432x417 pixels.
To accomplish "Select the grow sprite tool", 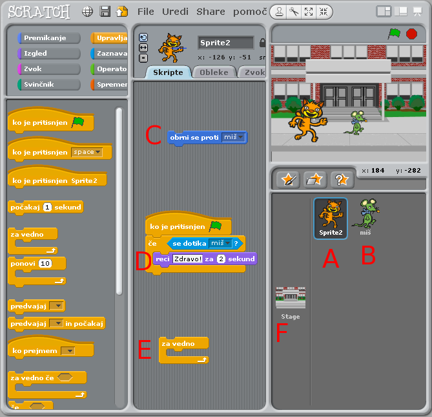I will (309, 11).
